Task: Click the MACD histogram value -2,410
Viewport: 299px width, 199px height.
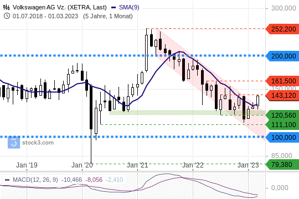Action: (115, 180)
